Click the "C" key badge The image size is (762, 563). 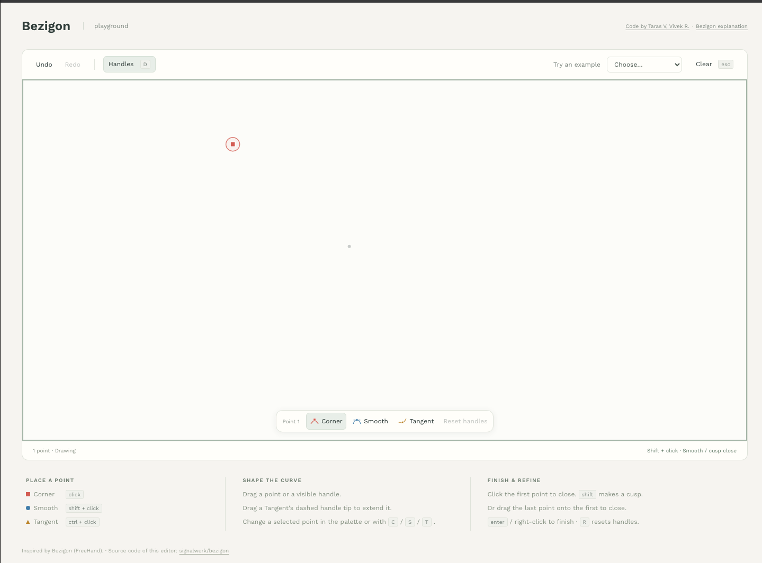point(393,522)
